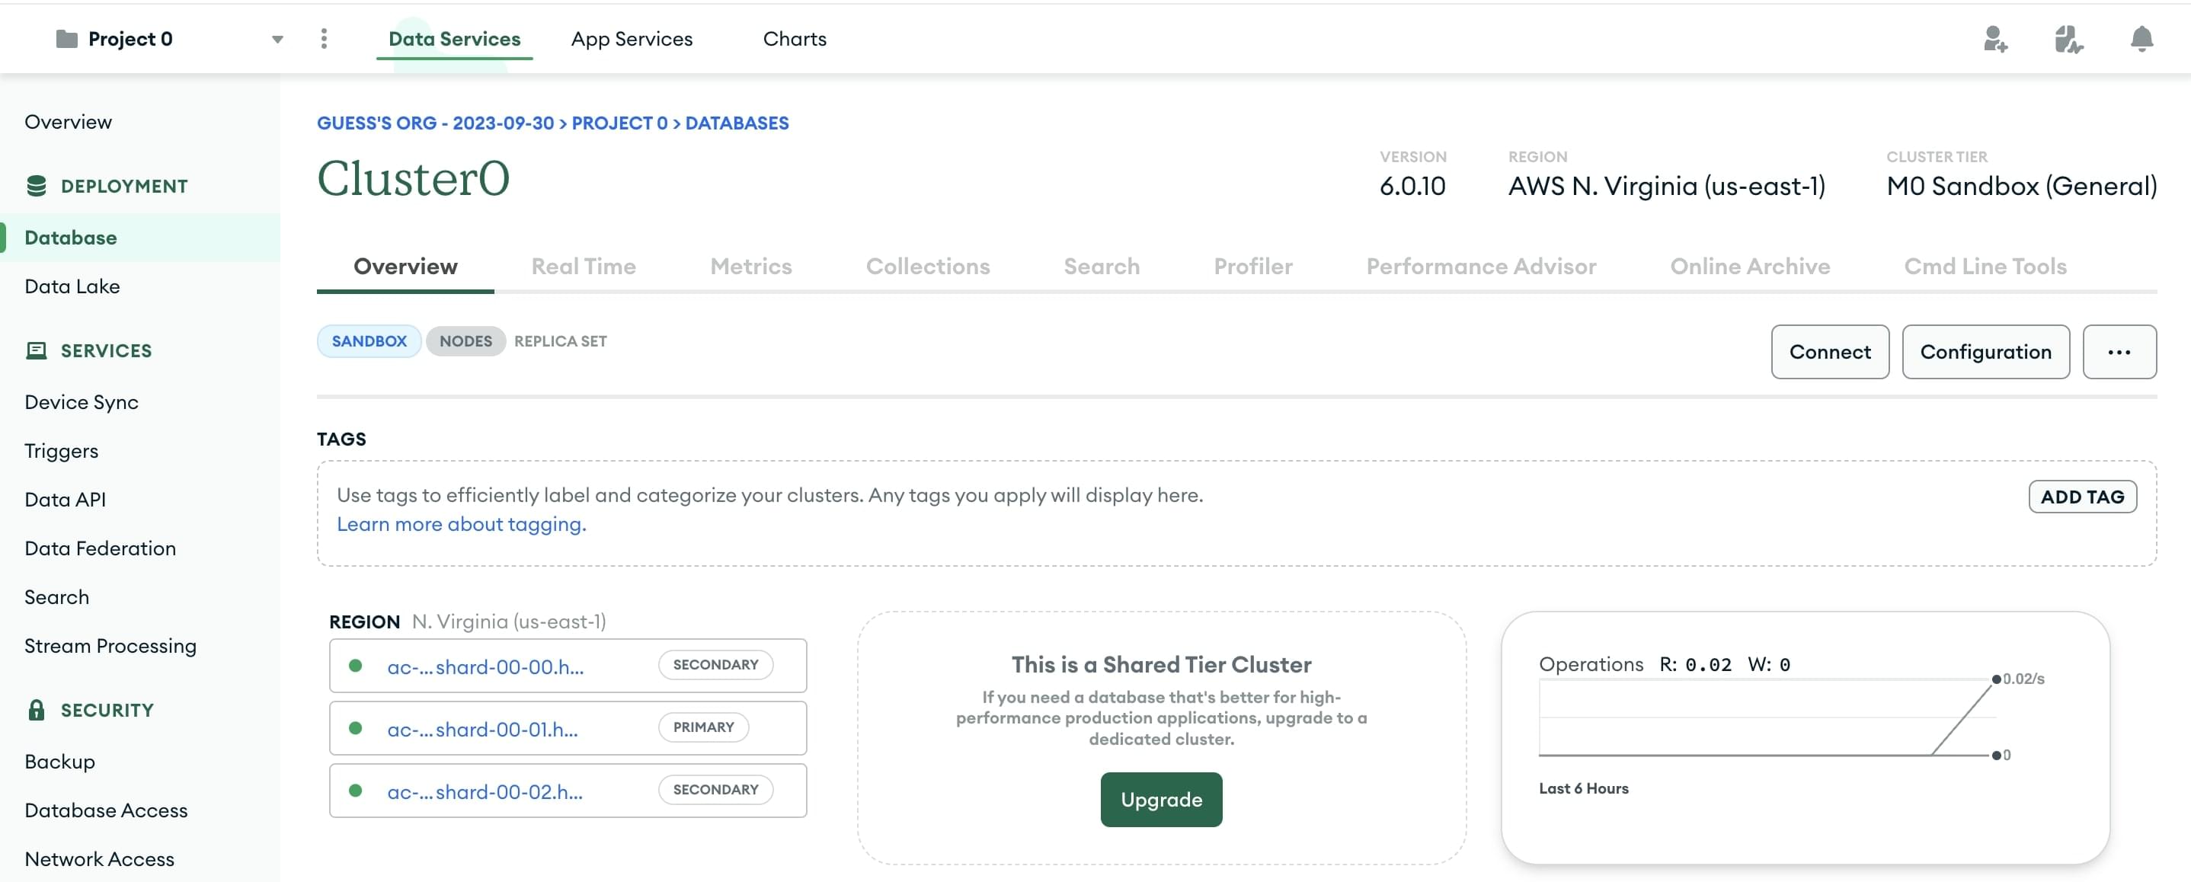Click the M0 Sandbox (General) tier text
2191x882 pixels.
coord(2021,187)
